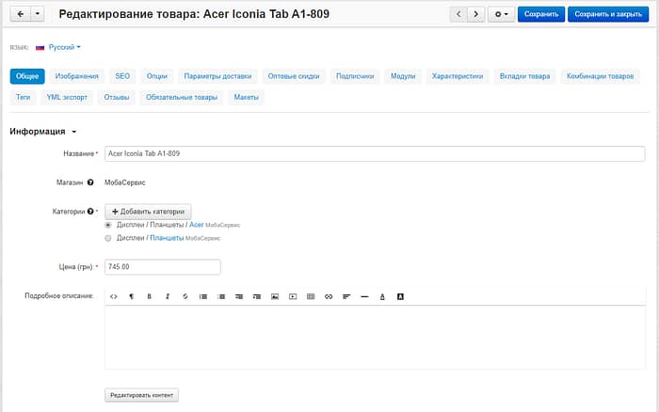Open the Характеристики tab
This screenshot has width=659, height=412.
(458, 76)
